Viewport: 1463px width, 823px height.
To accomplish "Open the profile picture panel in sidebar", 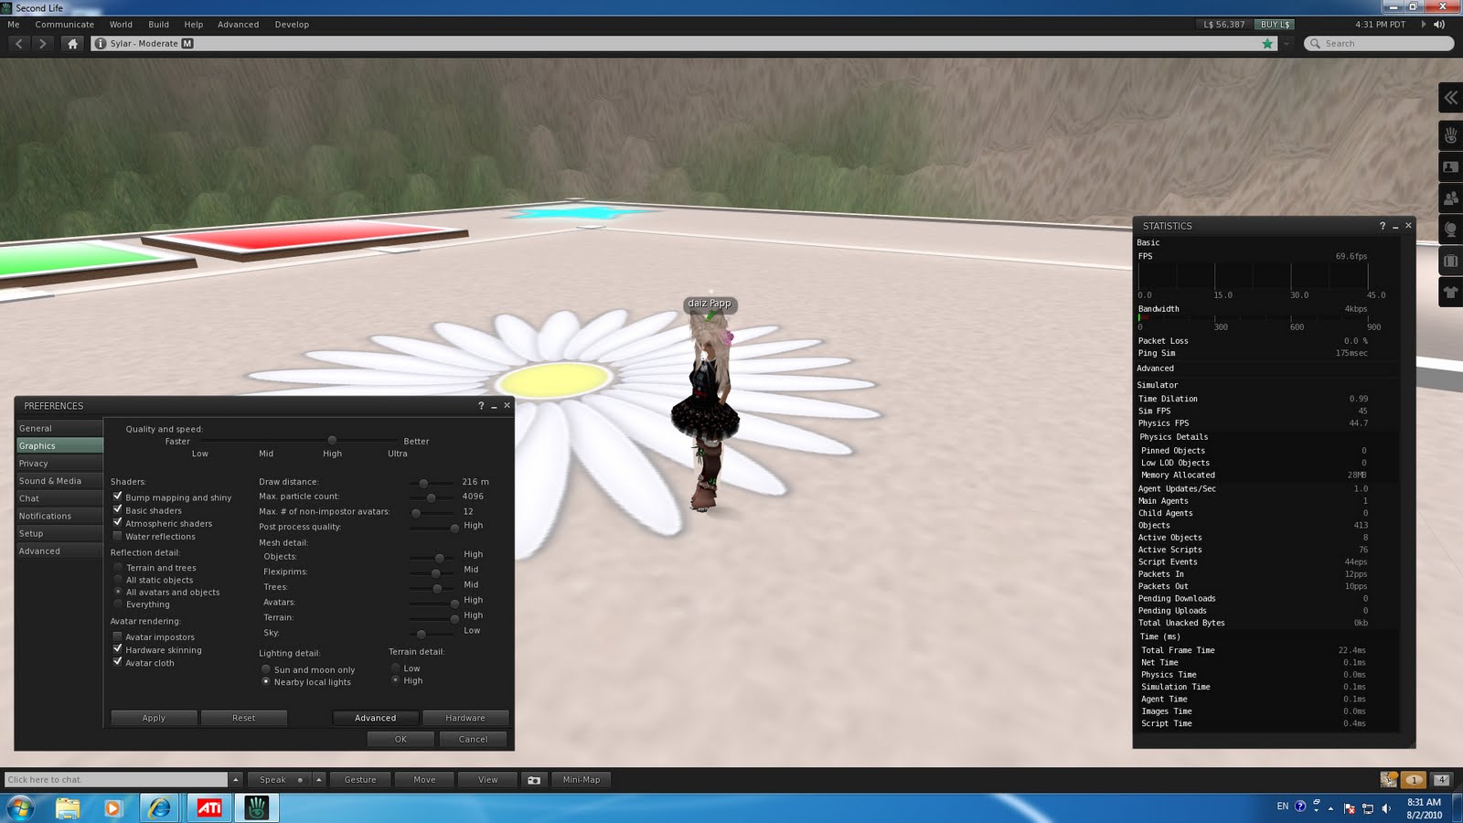I will pos(1450,166).
